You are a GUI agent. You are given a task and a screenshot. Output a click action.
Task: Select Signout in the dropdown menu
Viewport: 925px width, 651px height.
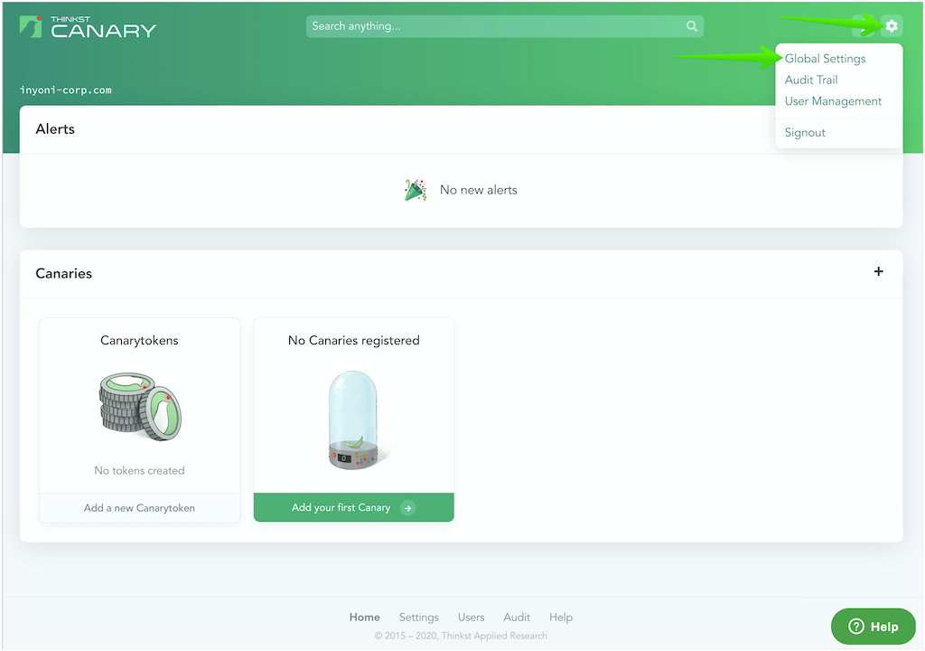pyautogui.click(x=805, y=132)
